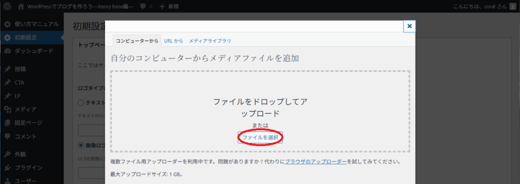Click the comments bubble icon in admin bar

[x=142, y=6]
